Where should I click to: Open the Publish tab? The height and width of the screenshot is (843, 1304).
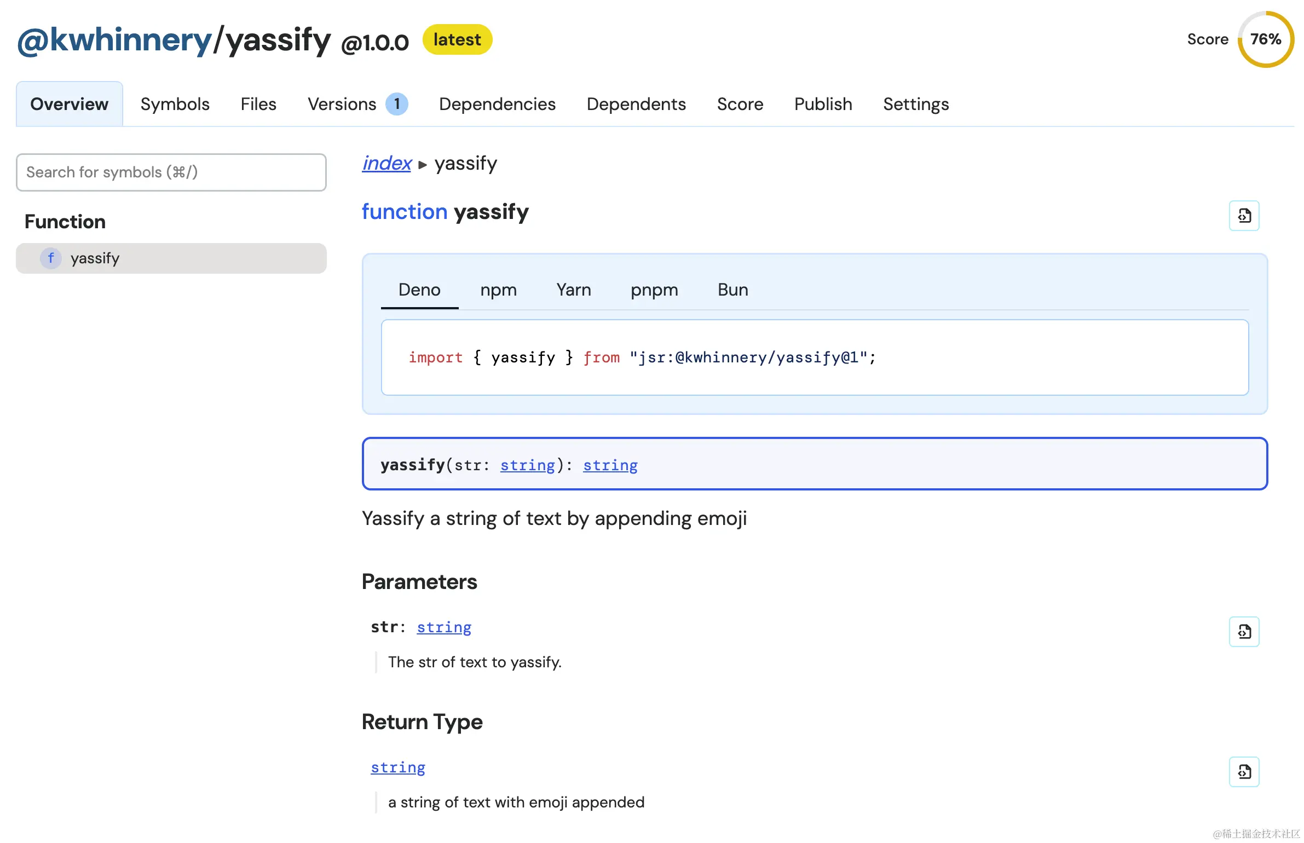coord(823,104)
